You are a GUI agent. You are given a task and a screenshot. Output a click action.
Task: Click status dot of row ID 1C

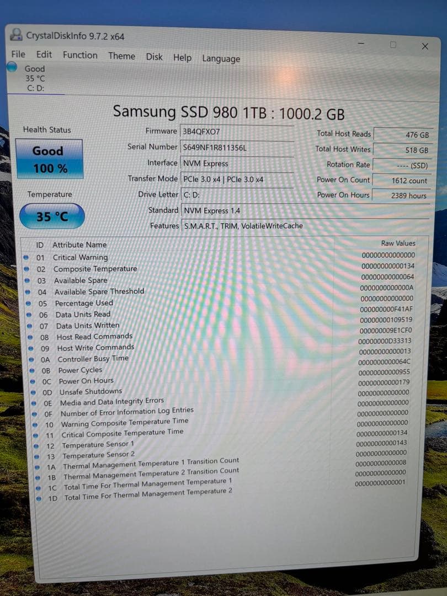39,488
